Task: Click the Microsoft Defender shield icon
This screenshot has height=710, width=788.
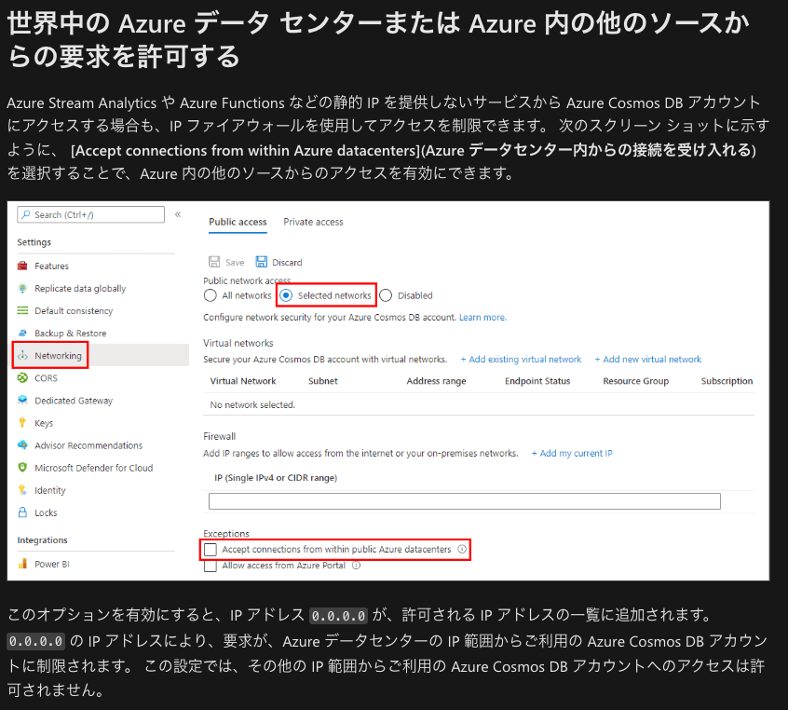Action: [22, 468]
